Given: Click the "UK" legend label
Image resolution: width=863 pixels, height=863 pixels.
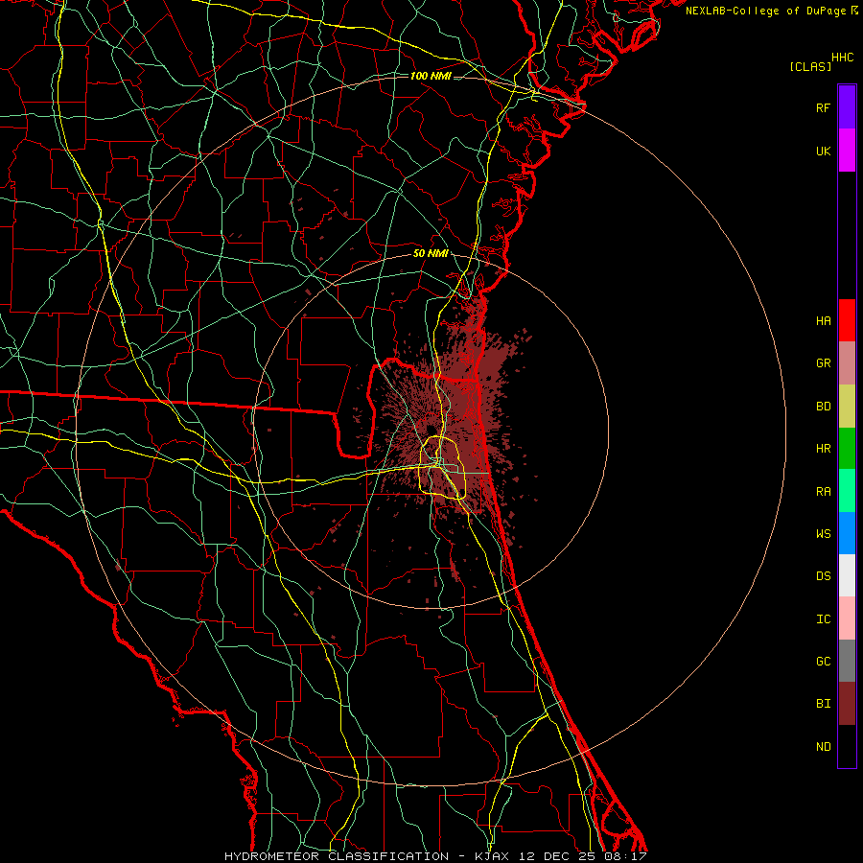Looking at the screenshot, I should click(823, 152).
